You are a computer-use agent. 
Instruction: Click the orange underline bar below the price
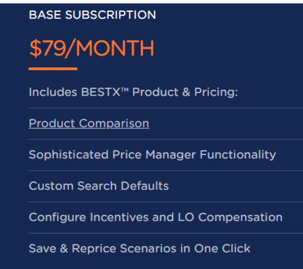click(53, 69)
